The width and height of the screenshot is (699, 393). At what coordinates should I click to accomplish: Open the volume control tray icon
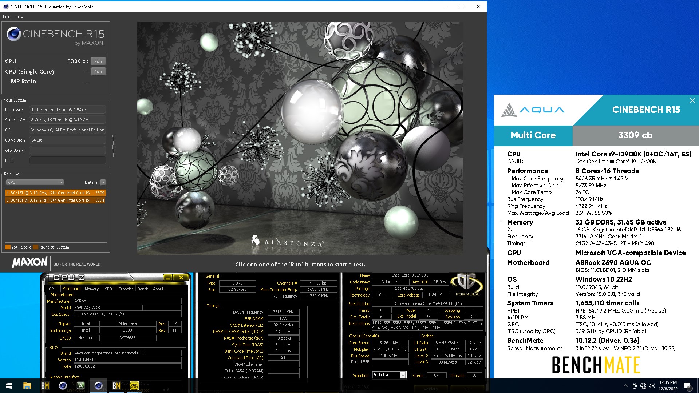[x=652, y=386]
